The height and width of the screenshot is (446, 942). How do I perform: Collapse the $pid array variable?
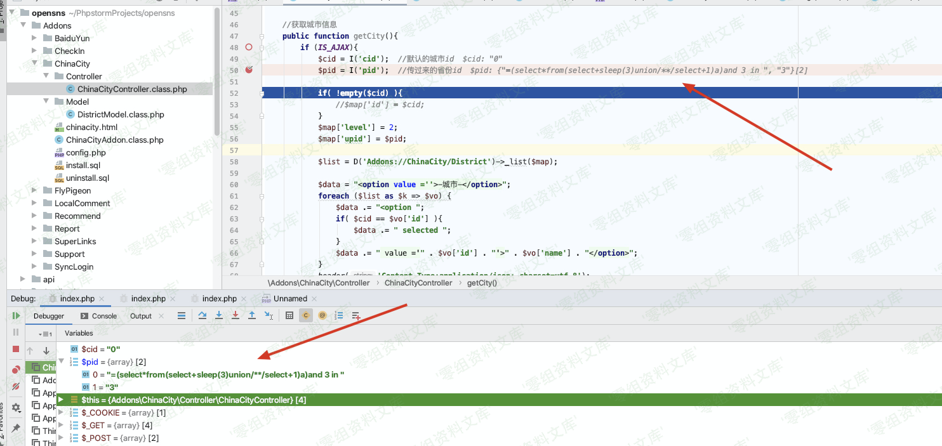62,362
